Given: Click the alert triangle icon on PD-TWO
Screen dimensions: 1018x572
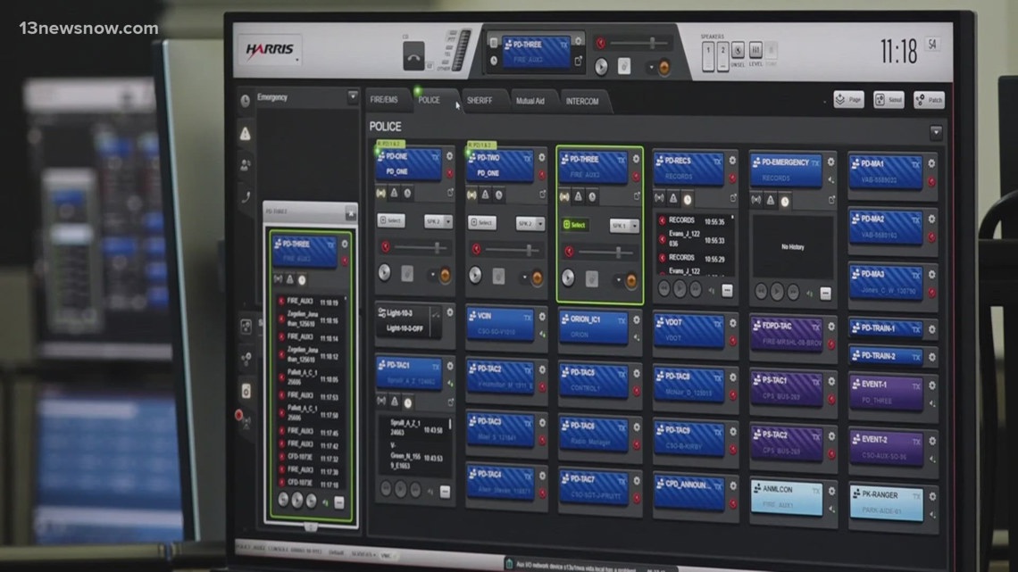Looking at the screenshot, I should click(485, 194).
